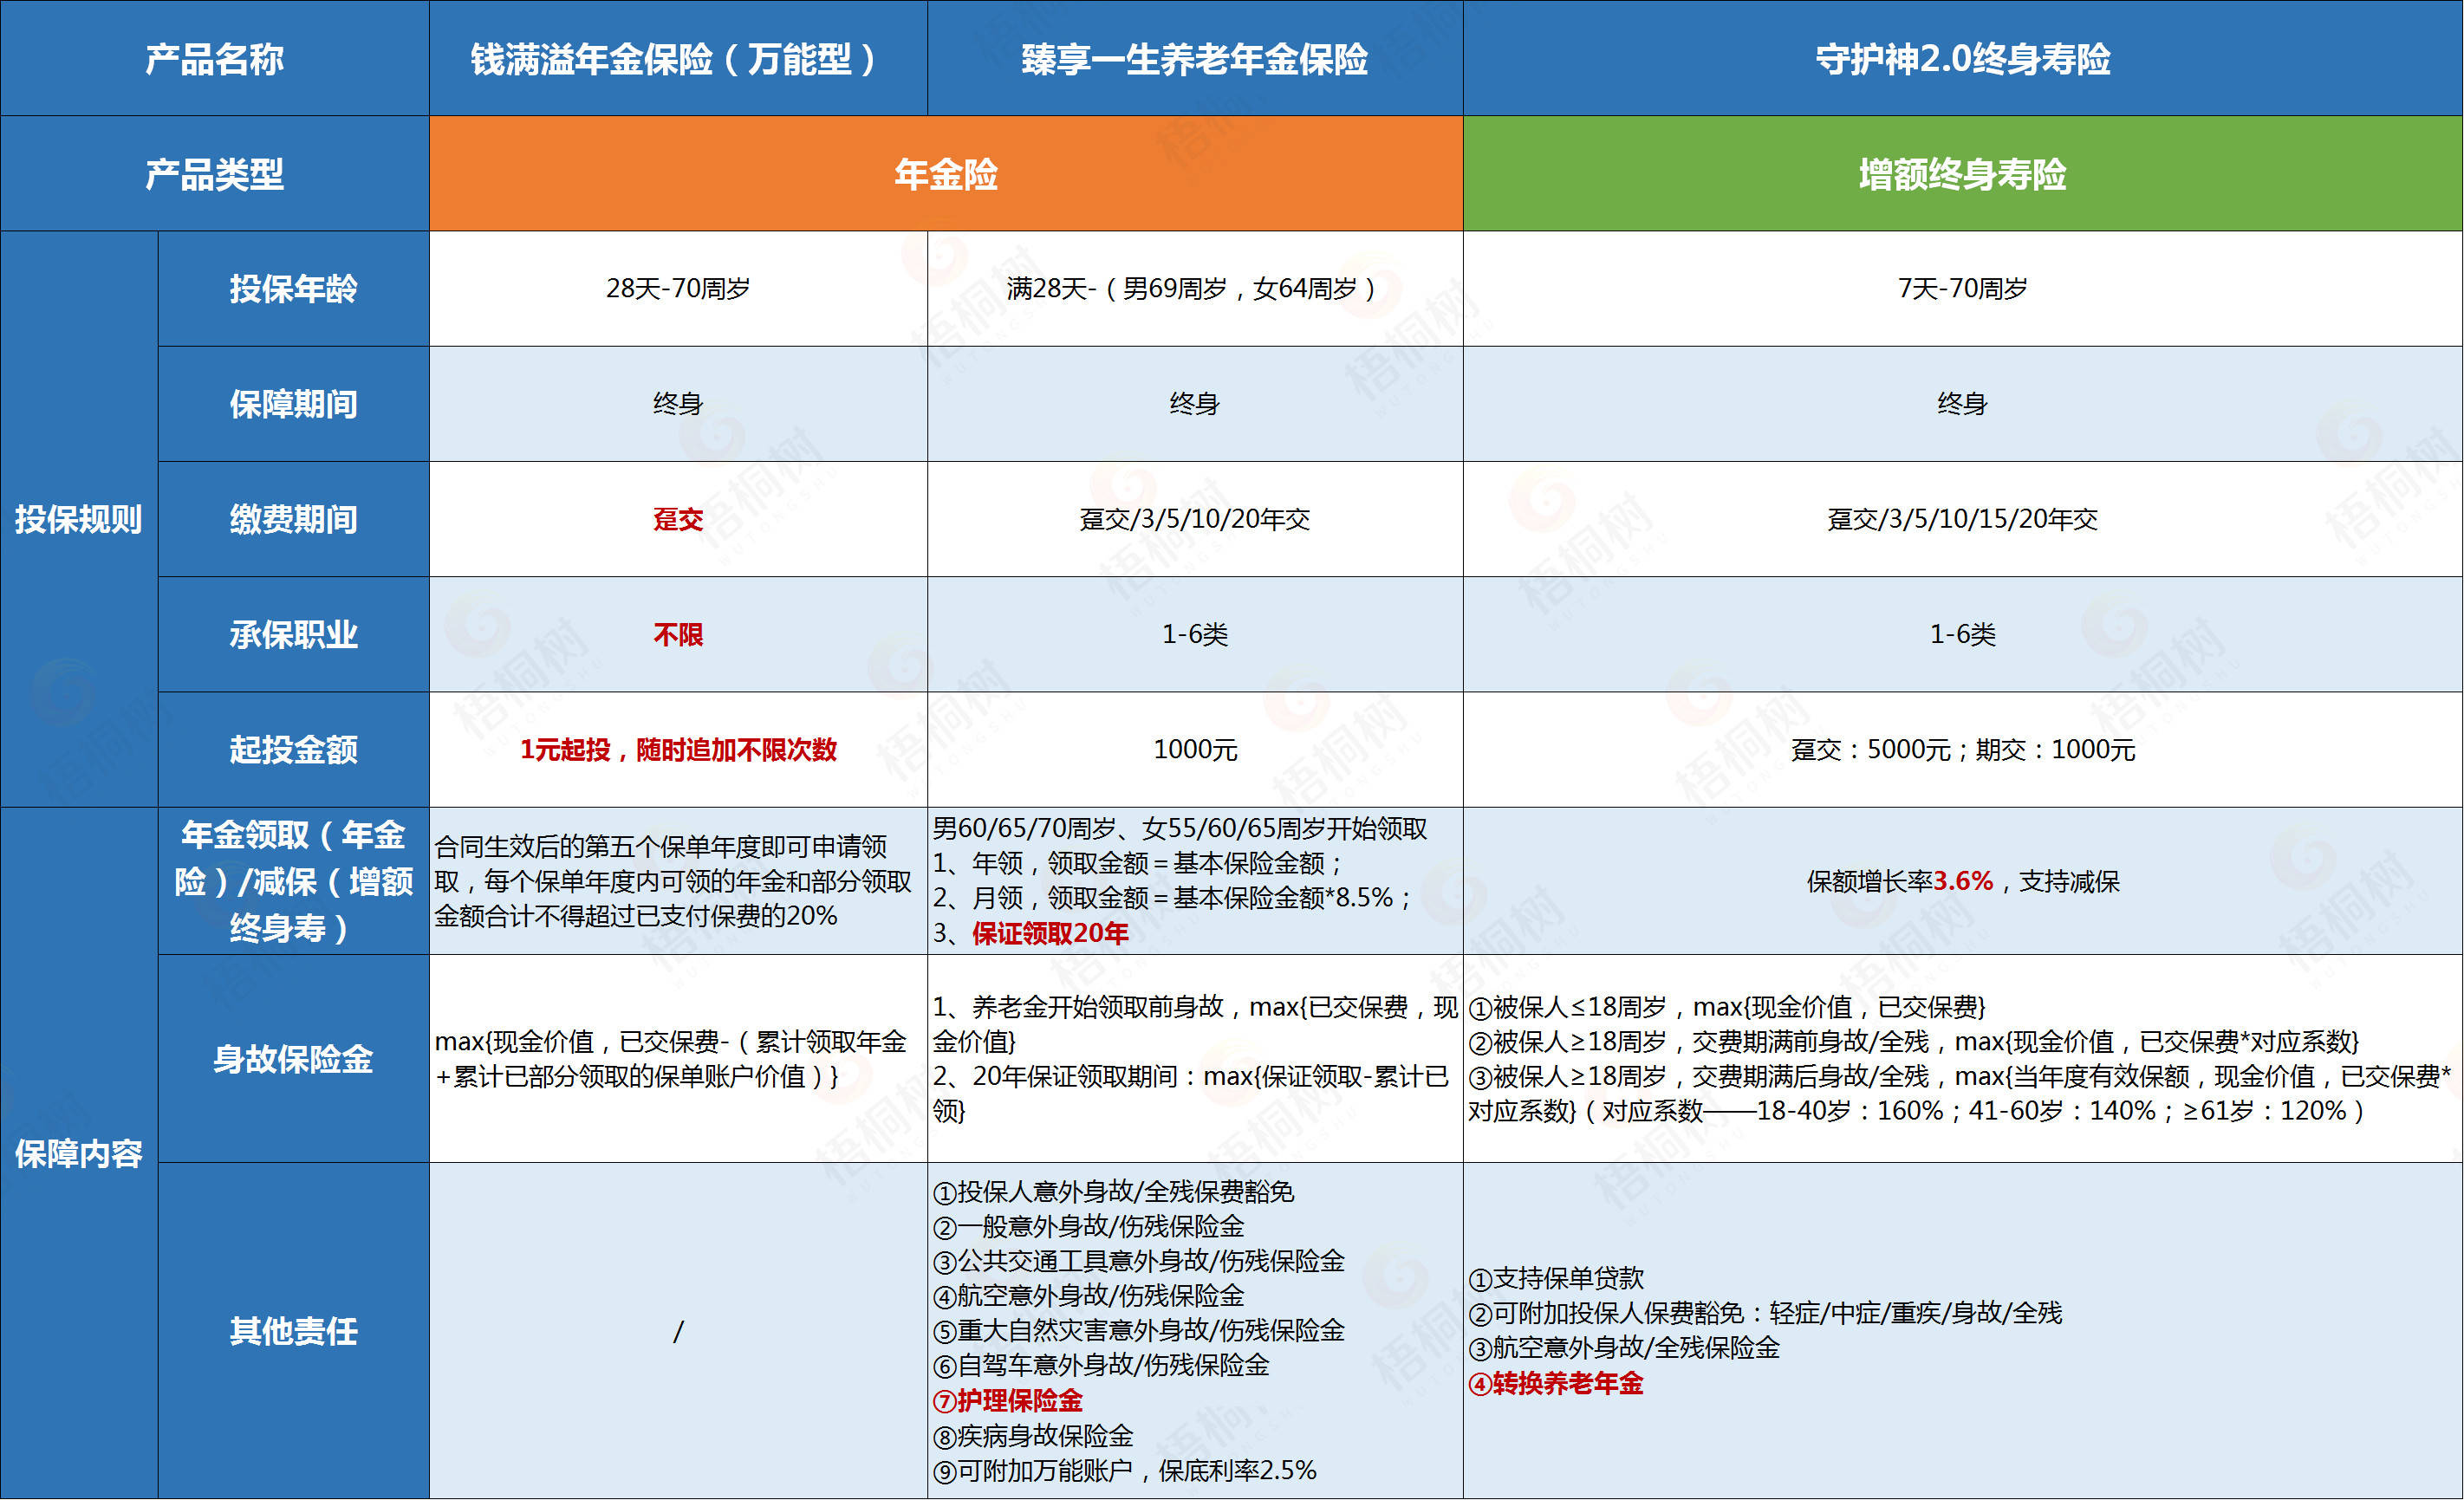The image size is (2464, 1500).
Task: Select the 'max{现金价值，已交保费-' cell
Action: coord(678,1059)
